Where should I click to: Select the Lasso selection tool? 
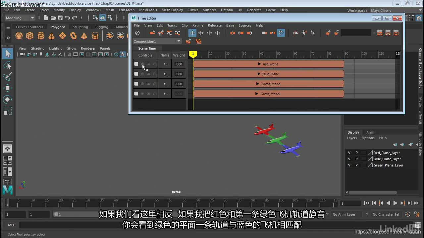tap(7, 65)
